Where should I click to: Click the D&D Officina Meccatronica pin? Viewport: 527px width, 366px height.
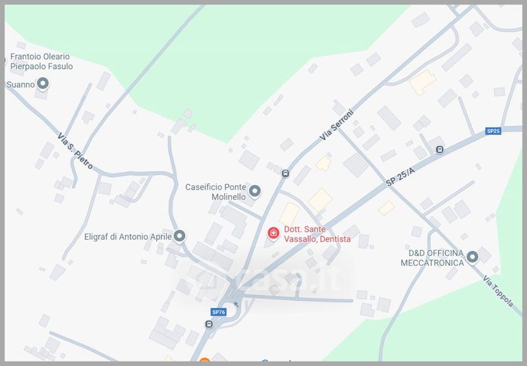(472, 257)
